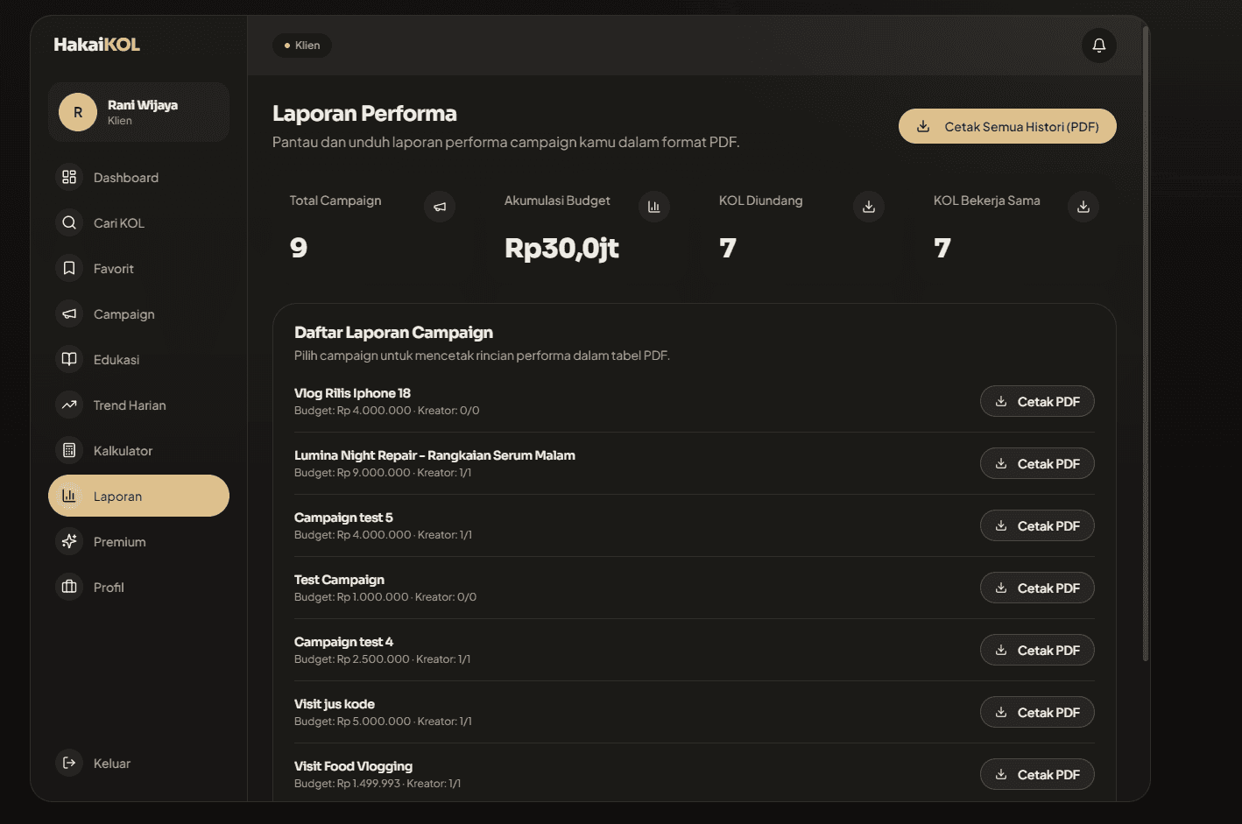Open notifications via the bell icon
This screenshot has height=824, width=1242.
coord(1098,46)
